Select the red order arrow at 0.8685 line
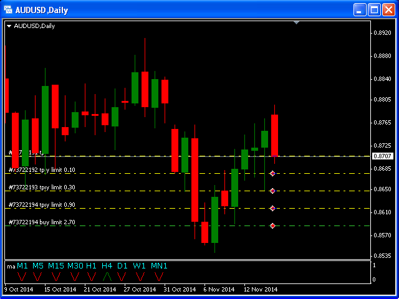Viewport: 399px width, 299px height. coord(273,173)
